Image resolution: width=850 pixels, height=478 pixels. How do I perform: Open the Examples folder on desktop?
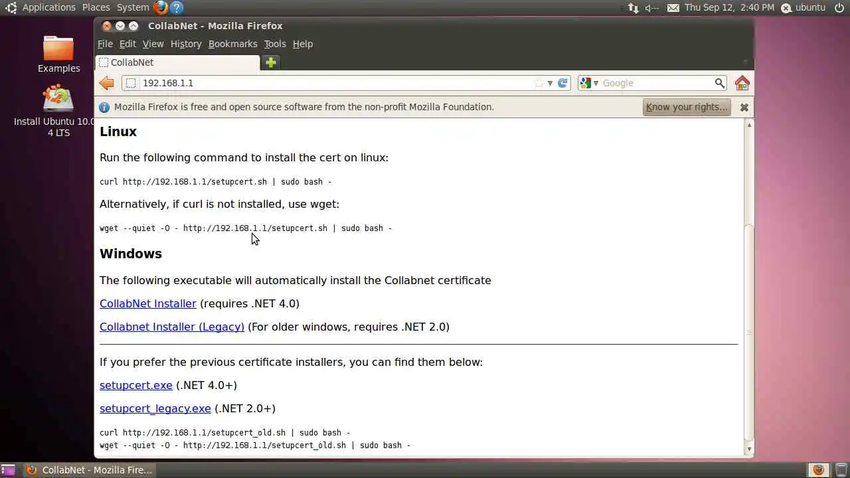58,54
